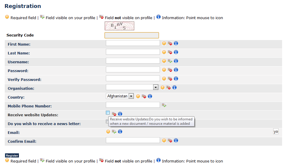Tick the Receive website Updates checkbox
Screen dimensions: 288x166
tap(108, 113)
